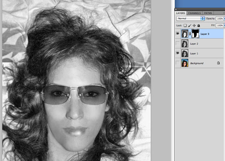
Task: Toggle lock image pixels brush icon
Action: (x=189, y=25)
